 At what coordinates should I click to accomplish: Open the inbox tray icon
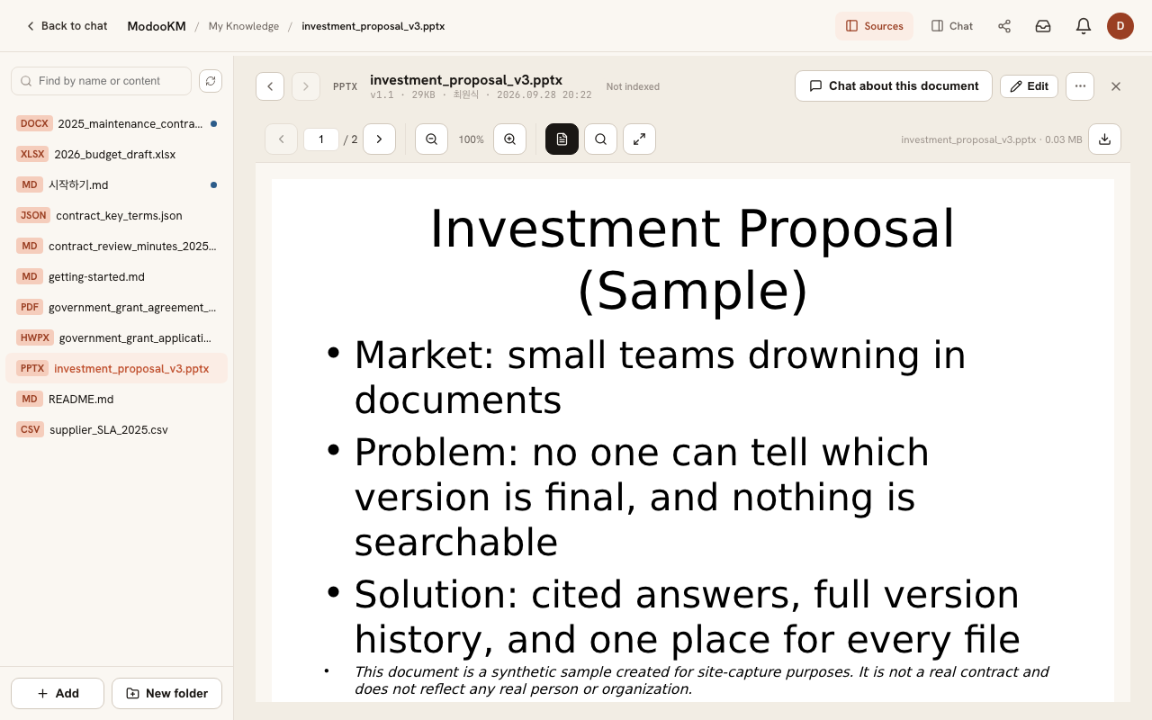1043,26
